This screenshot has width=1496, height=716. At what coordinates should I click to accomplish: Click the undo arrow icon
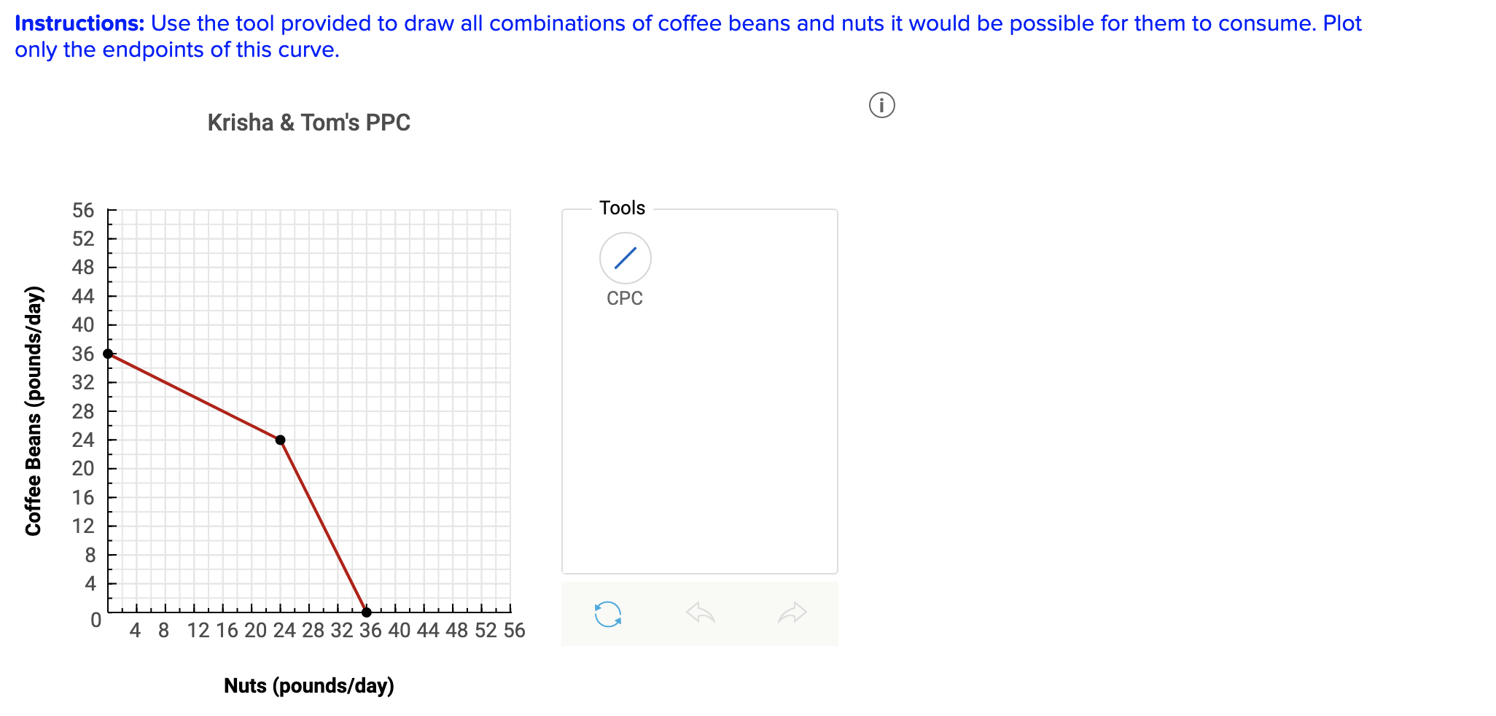tap(701, 613)
